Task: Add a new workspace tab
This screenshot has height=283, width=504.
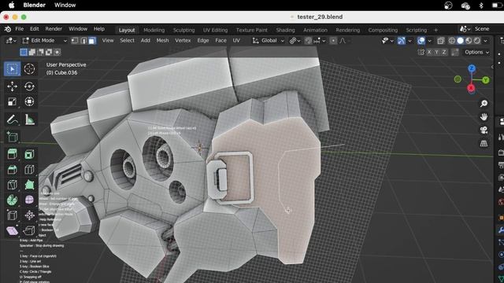Action: coord(435,30)
